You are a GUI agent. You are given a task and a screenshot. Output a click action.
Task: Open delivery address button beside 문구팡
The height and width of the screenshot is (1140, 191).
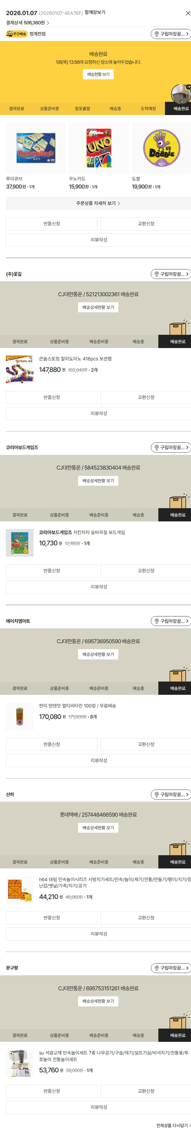point(171,968)
